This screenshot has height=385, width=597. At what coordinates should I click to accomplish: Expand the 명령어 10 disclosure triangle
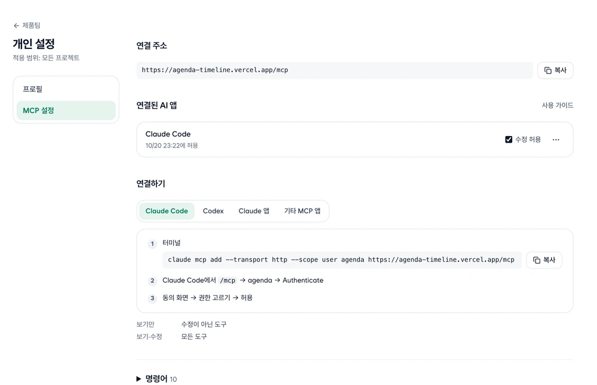pyautogui.click(x=139, y=379)
